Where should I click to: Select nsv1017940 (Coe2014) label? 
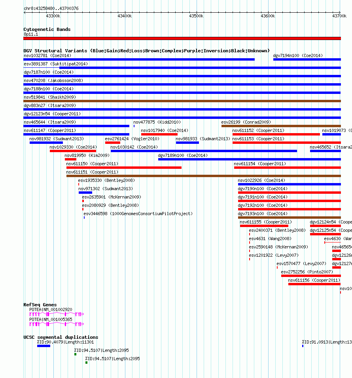click(165, 130)
